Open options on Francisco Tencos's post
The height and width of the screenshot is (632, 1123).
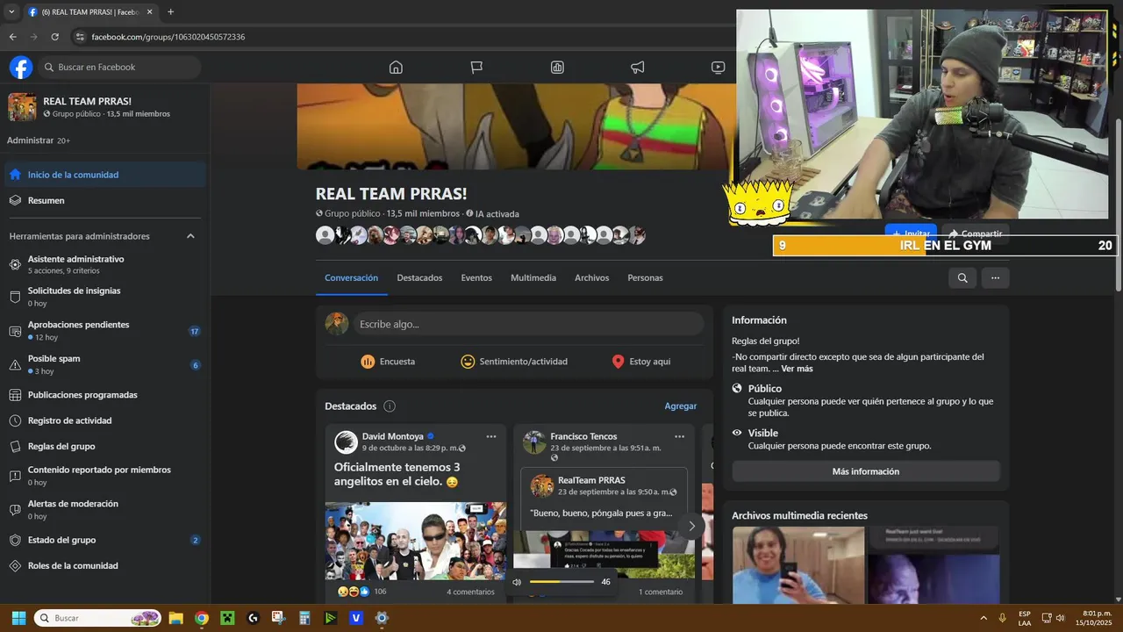pyautogui.click(x=679, y=436)
